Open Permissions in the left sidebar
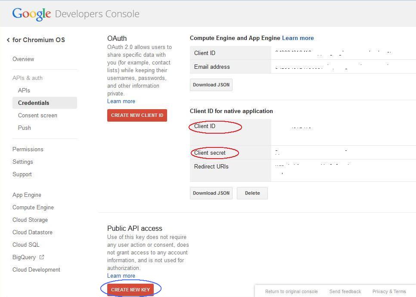The width and height of the screenshot is (416, 297). [28, 149]
